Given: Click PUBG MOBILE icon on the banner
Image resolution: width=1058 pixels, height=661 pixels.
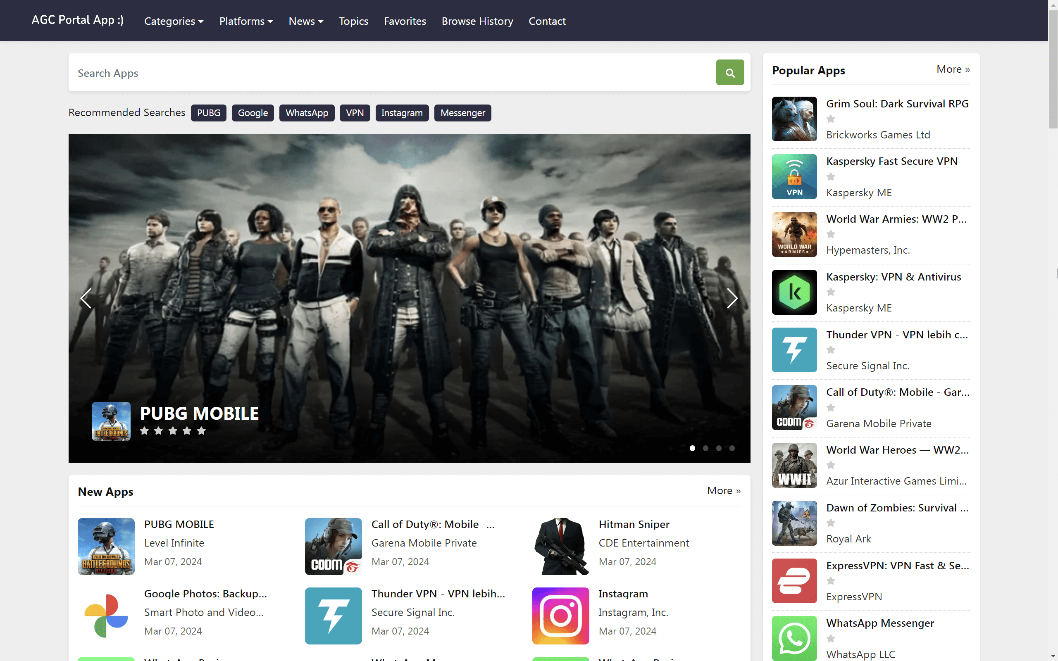Looking at the screenshot, I should point(111,421).
